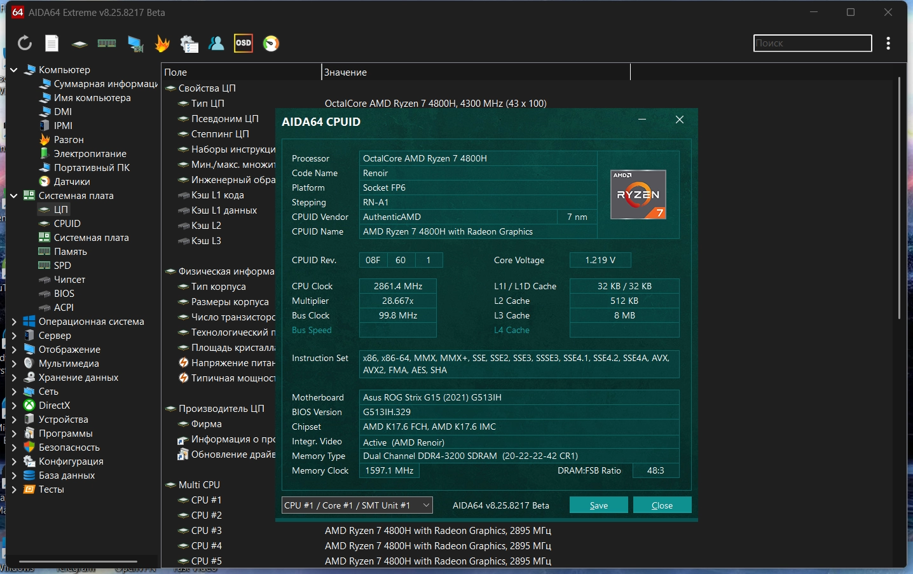Click the Значение column header
Viewport: 913px width, 574px height.
pos(345,72)
